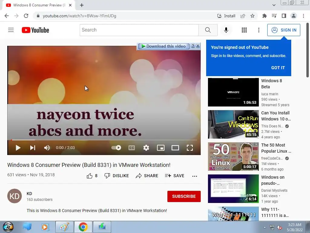Subscribe to the KD channel
This screenshot has height=233, width=310.
pyautogui.click(x=184, y=196)
